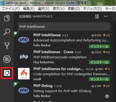Screen dimensions: 116x102
Task: Click the PHP Intellisense Crane php logo
Action: (x=24, y=57)
